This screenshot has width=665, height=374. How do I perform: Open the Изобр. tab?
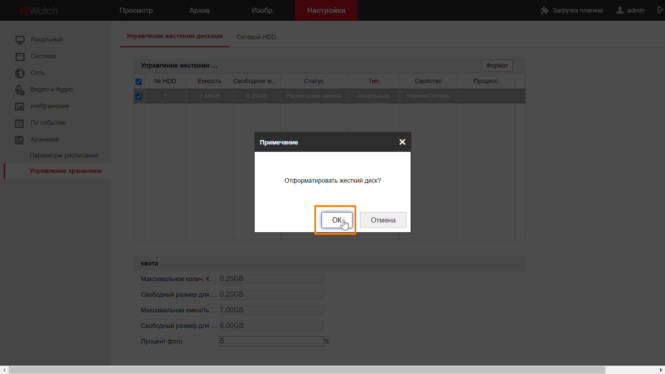263,10
